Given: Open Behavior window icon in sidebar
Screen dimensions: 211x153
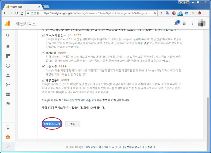Looking at the screenshot, I should tap(8, 94).
